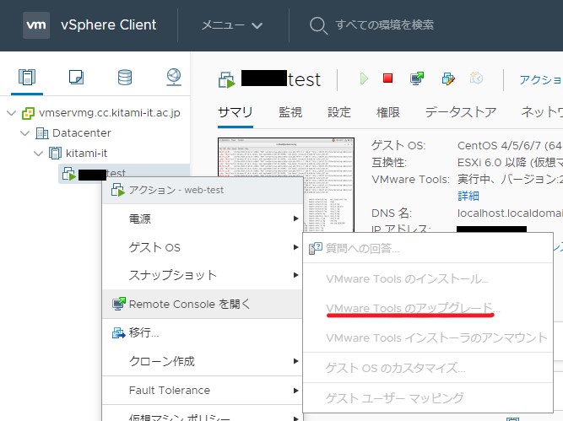
Task: Choose 移行... menu entry
Action: tap(202, 332)
